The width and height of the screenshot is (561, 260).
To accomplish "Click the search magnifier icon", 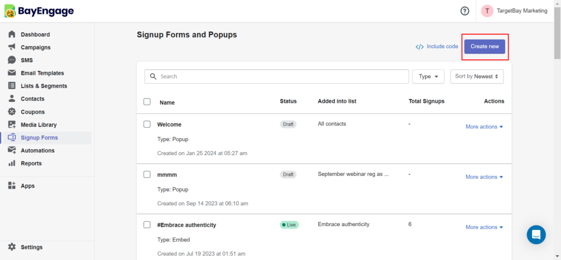I will (x=153, y=77).
